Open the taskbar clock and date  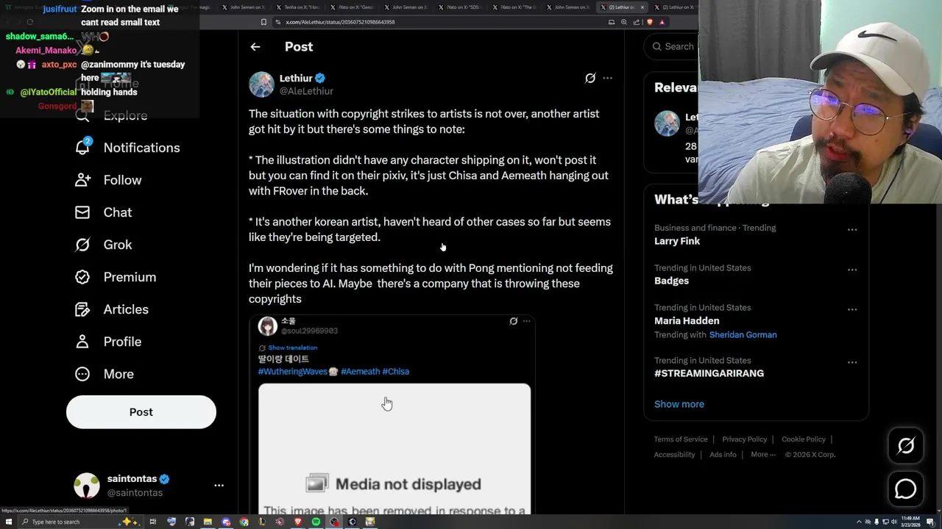(909, 522)
